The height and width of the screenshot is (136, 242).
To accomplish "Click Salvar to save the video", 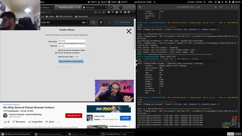I will pyautogui.click(x=50, y=122).
